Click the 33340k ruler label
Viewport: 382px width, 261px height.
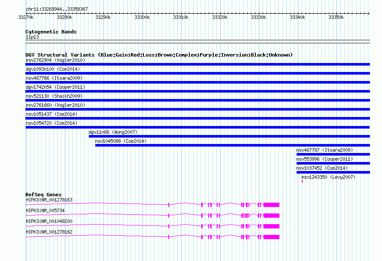pyautogui.click(x=297, y=17)
